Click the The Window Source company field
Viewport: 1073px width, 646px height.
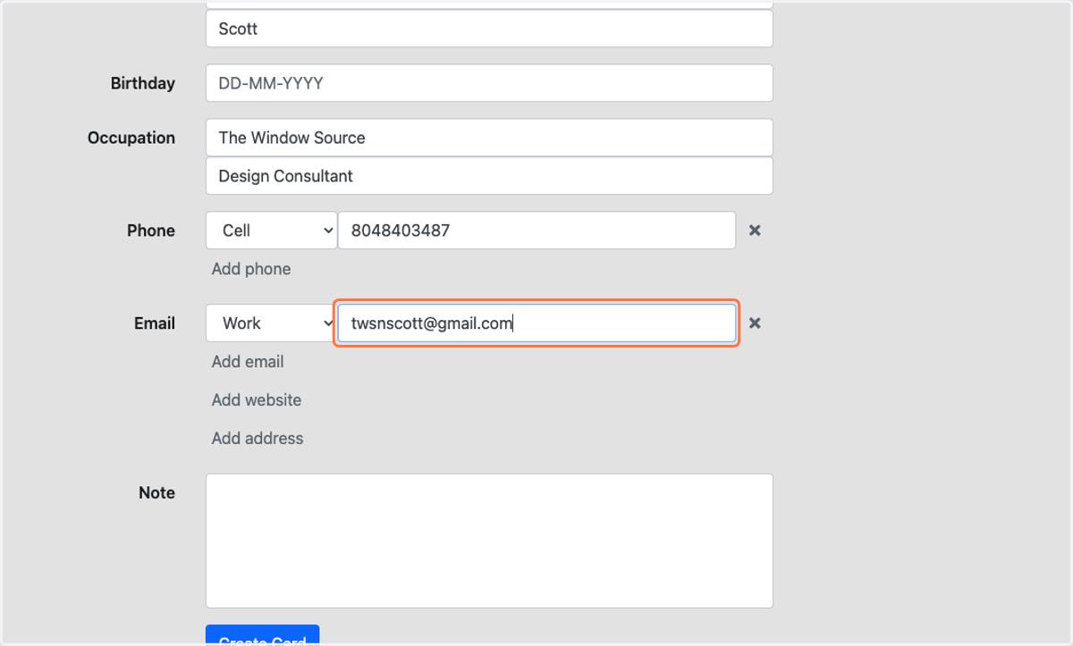coord(489,138)
